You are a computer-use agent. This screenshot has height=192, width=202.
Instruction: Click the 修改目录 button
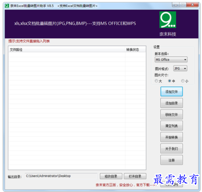[111, 176]
